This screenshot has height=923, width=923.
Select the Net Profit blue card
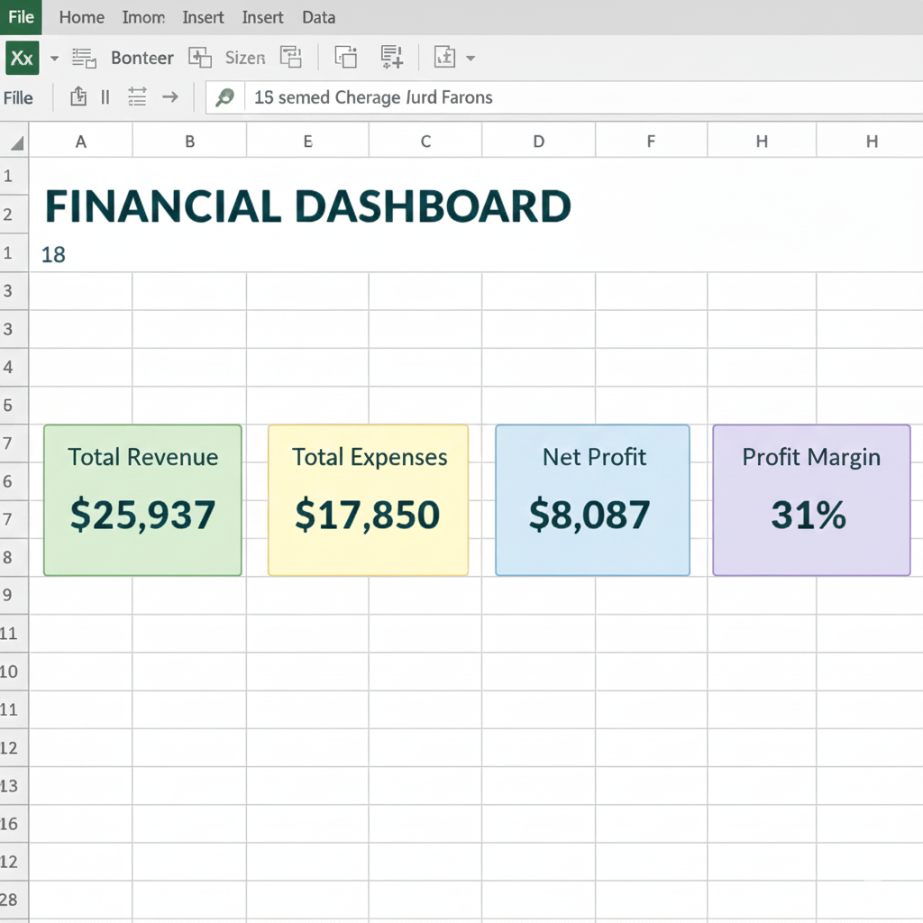(592, 500)
